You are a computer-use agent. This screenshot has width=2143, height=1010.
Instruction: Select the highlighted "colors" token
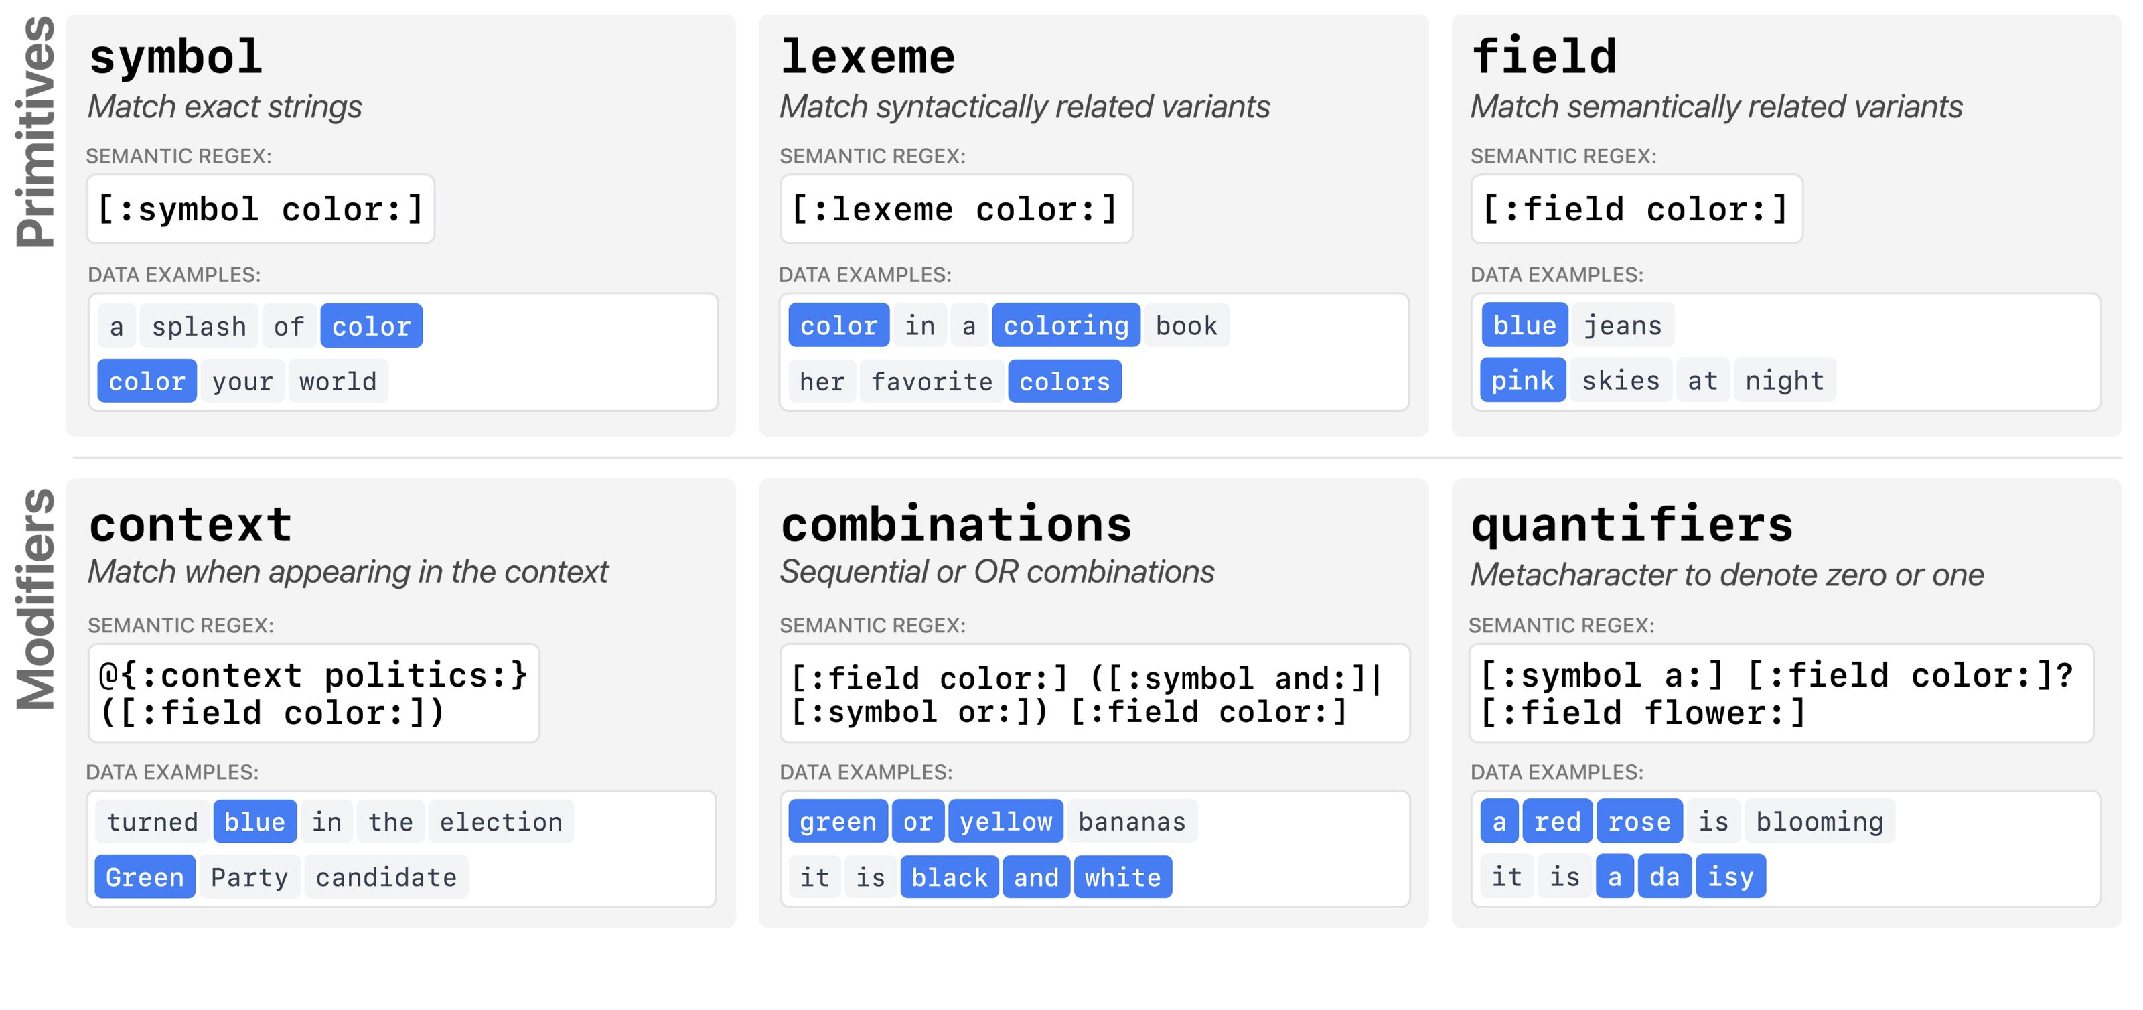coord(1064,382)
